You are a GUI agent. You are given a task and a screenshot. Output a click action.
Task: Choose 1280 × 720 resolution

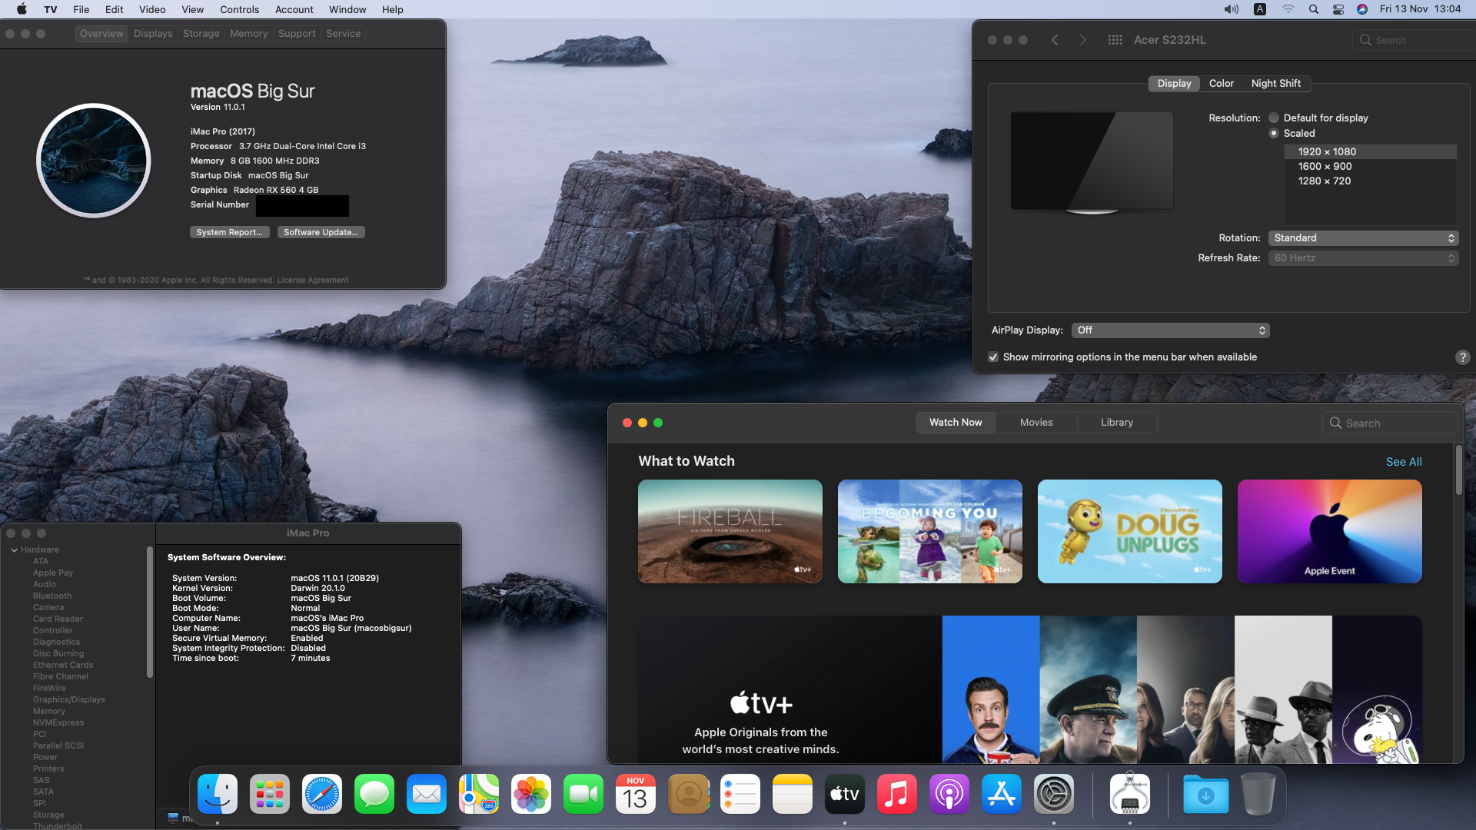[x=1370, y=181]
